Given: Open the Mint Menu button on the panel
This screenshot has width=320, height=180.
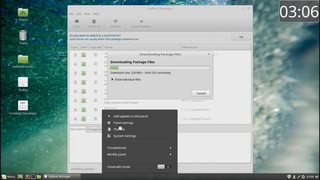Looking at the screenshot, I should (x=8, y=176).
